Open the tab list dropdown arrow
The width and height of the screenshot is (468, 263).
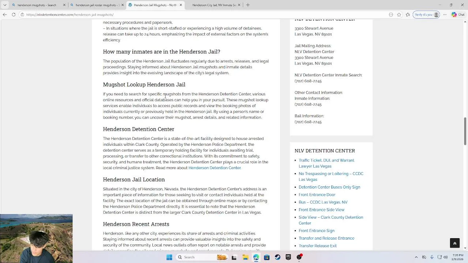[5, 5]
